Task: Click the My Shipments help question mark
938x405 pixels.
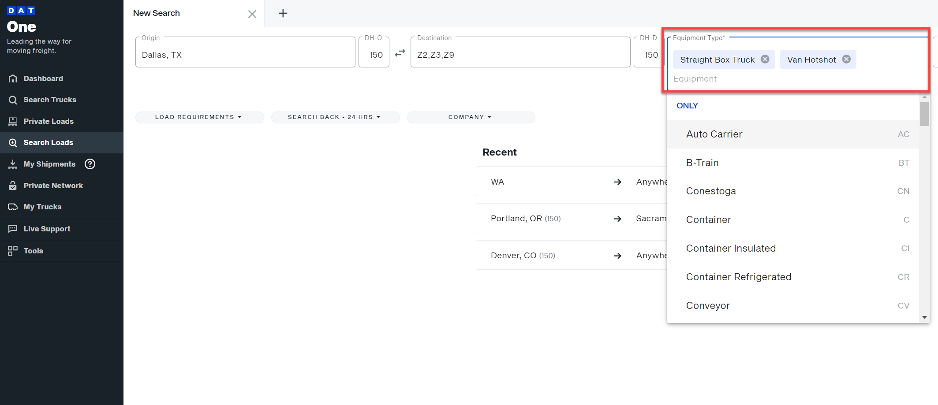Action: coord(90,164)
